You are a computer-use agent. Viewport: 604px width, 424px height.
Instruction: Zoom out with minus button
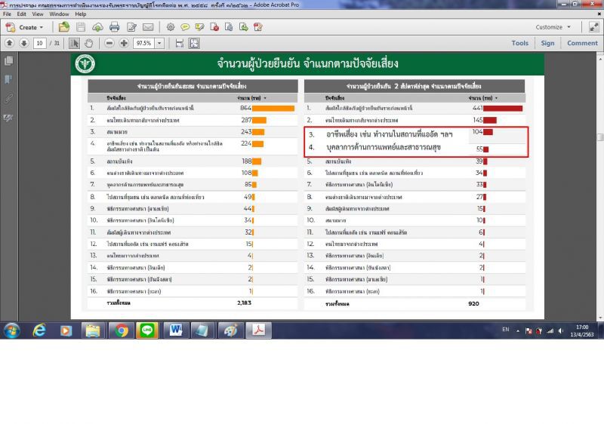pyautogui.click(x=109, y=43)
